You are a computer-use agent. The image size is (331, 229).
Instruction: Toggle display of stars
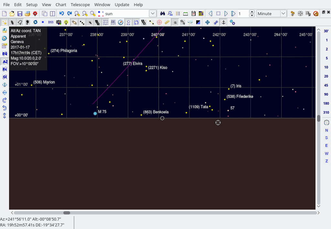(x=5, y=22)
